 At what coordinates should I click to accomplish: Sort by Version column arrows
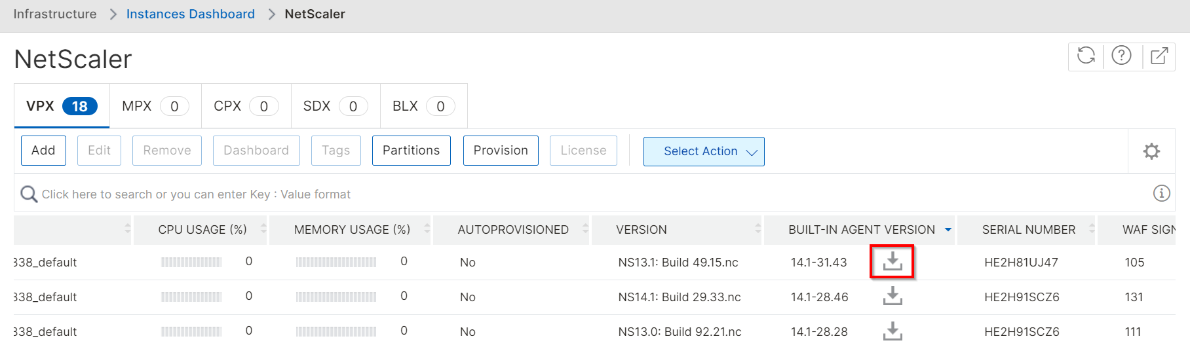pos(758,229)
